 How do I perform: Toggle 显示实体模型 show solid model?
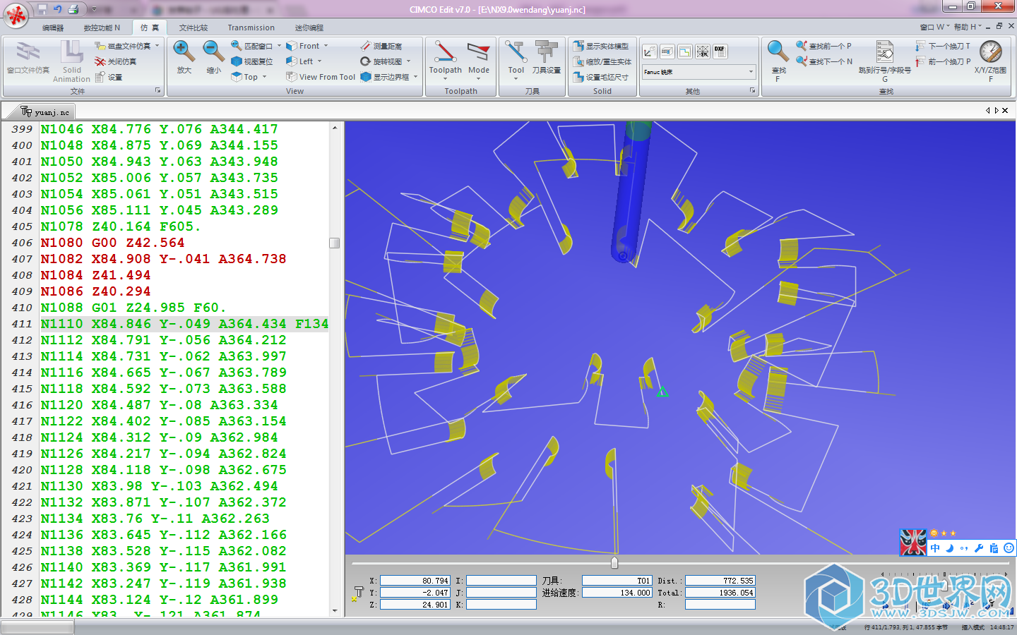[600, 46]
